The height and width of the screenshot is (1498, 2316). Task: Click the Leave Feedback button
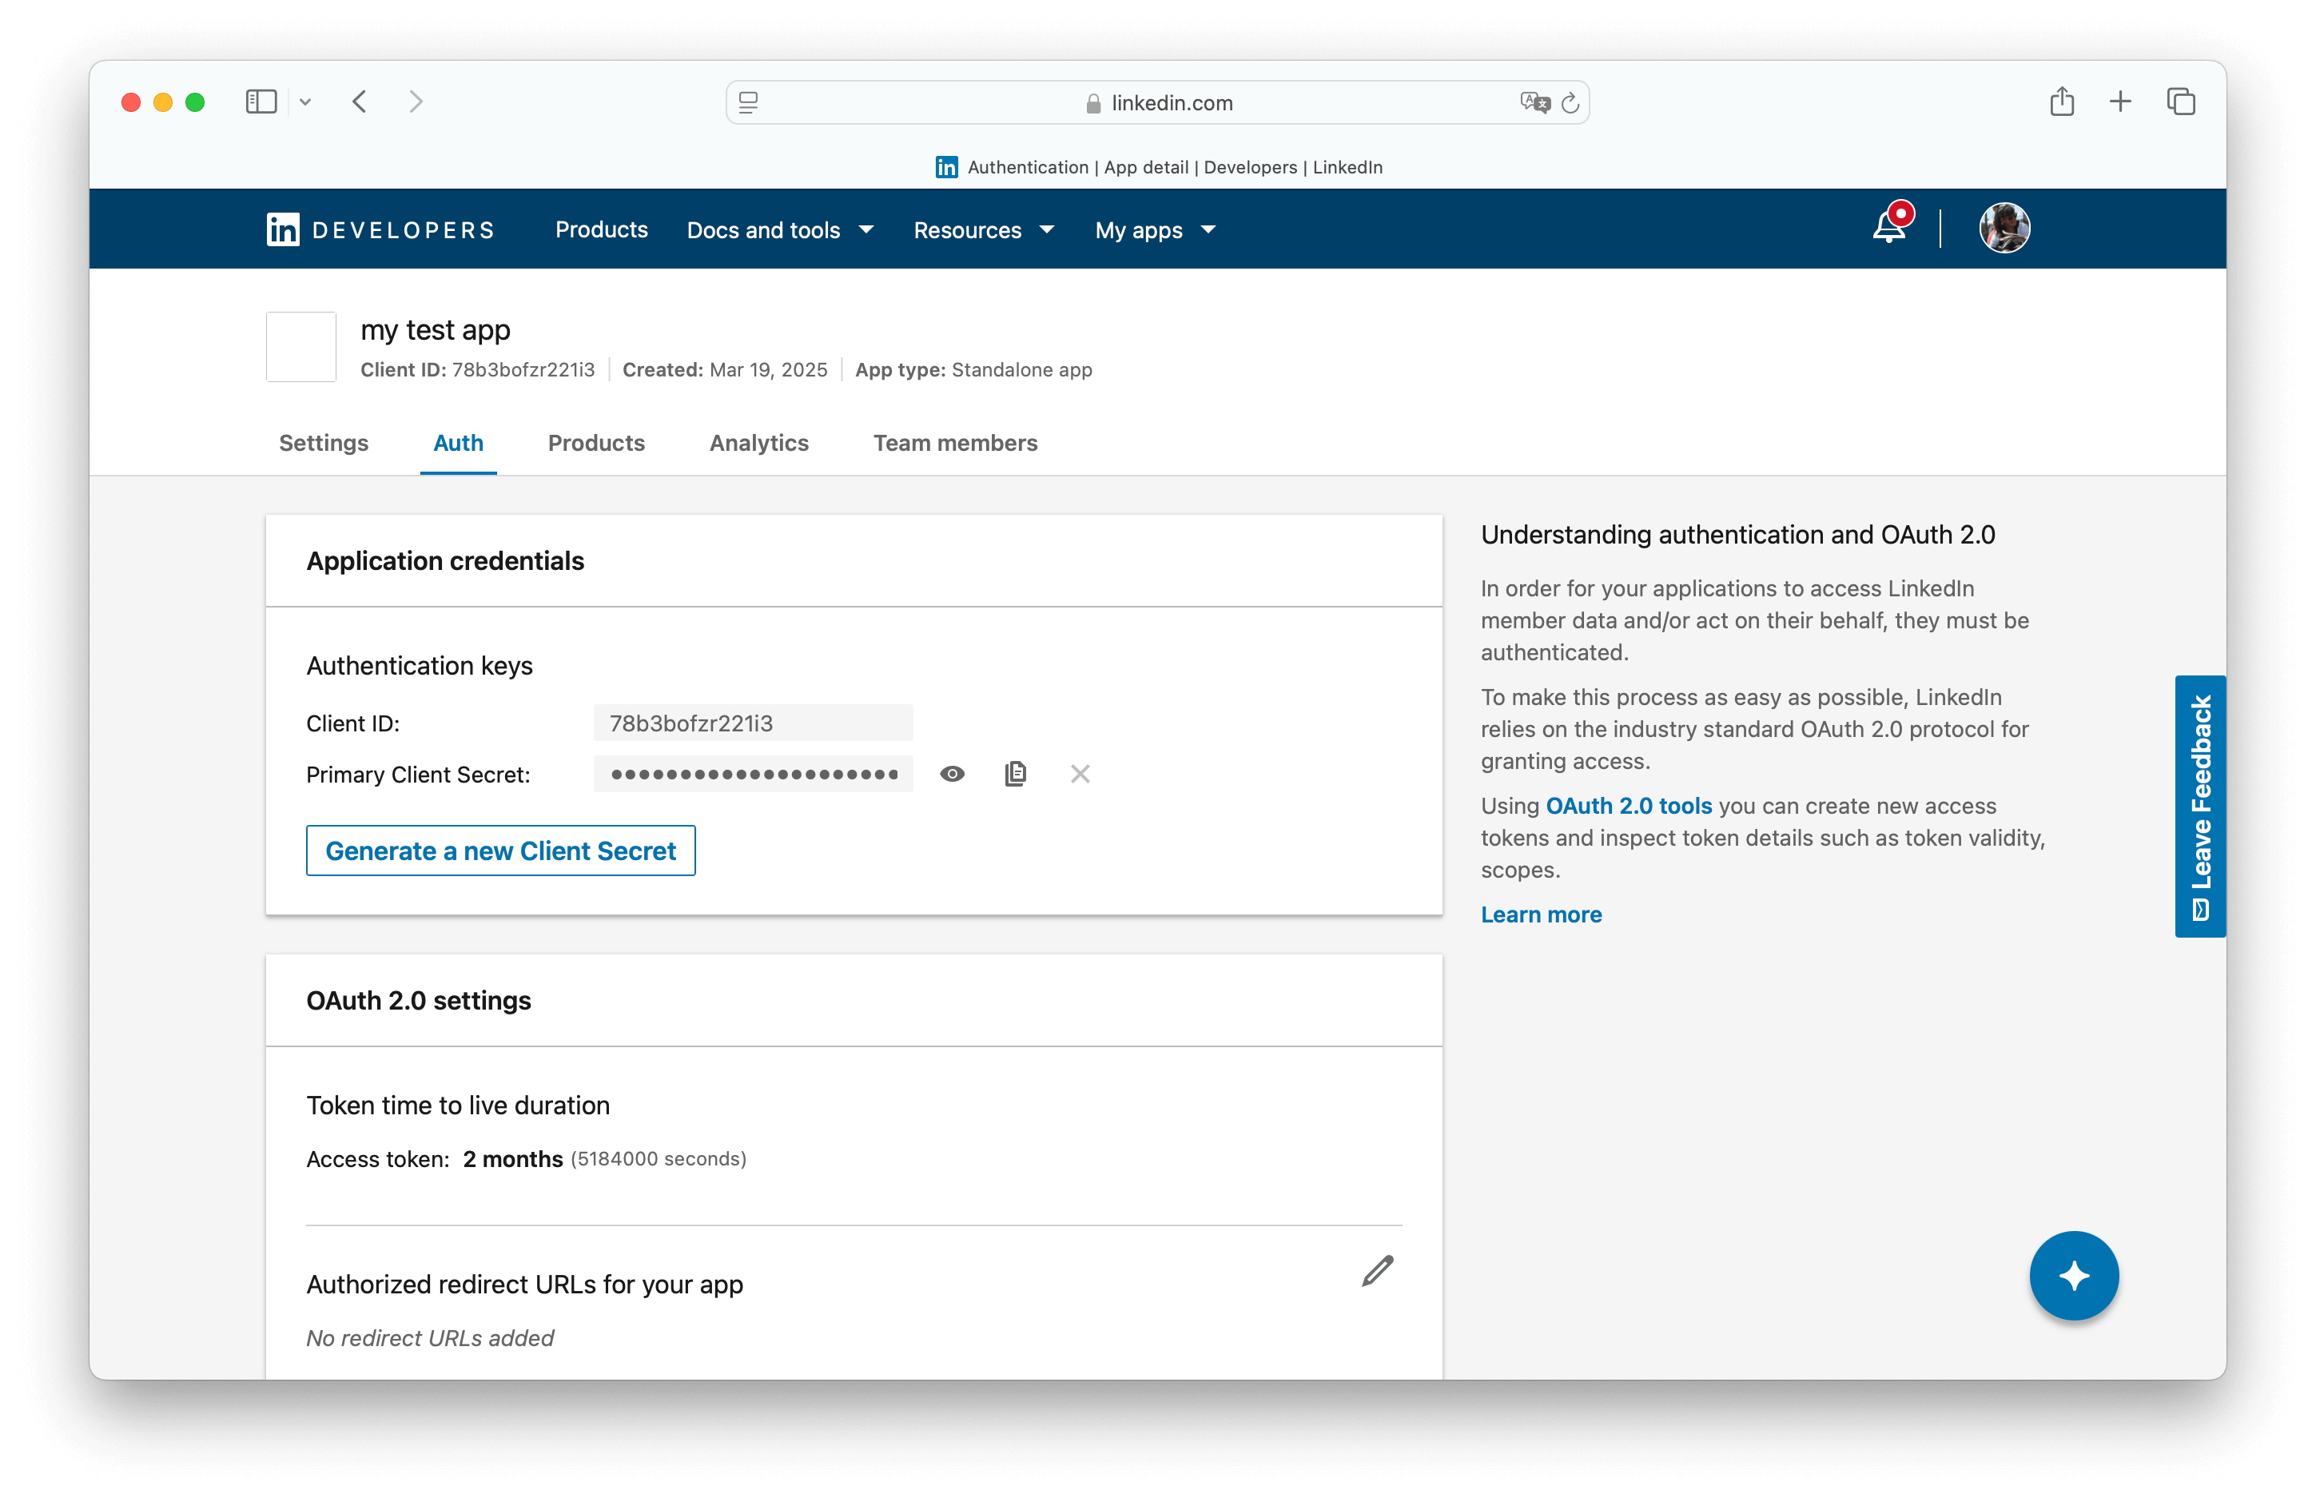point(2200,806)
